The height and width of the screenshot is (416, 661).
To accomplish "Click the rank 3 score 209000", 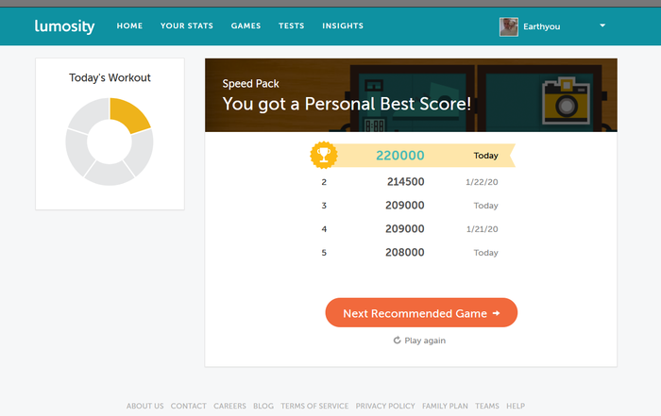I will [405, 206].
